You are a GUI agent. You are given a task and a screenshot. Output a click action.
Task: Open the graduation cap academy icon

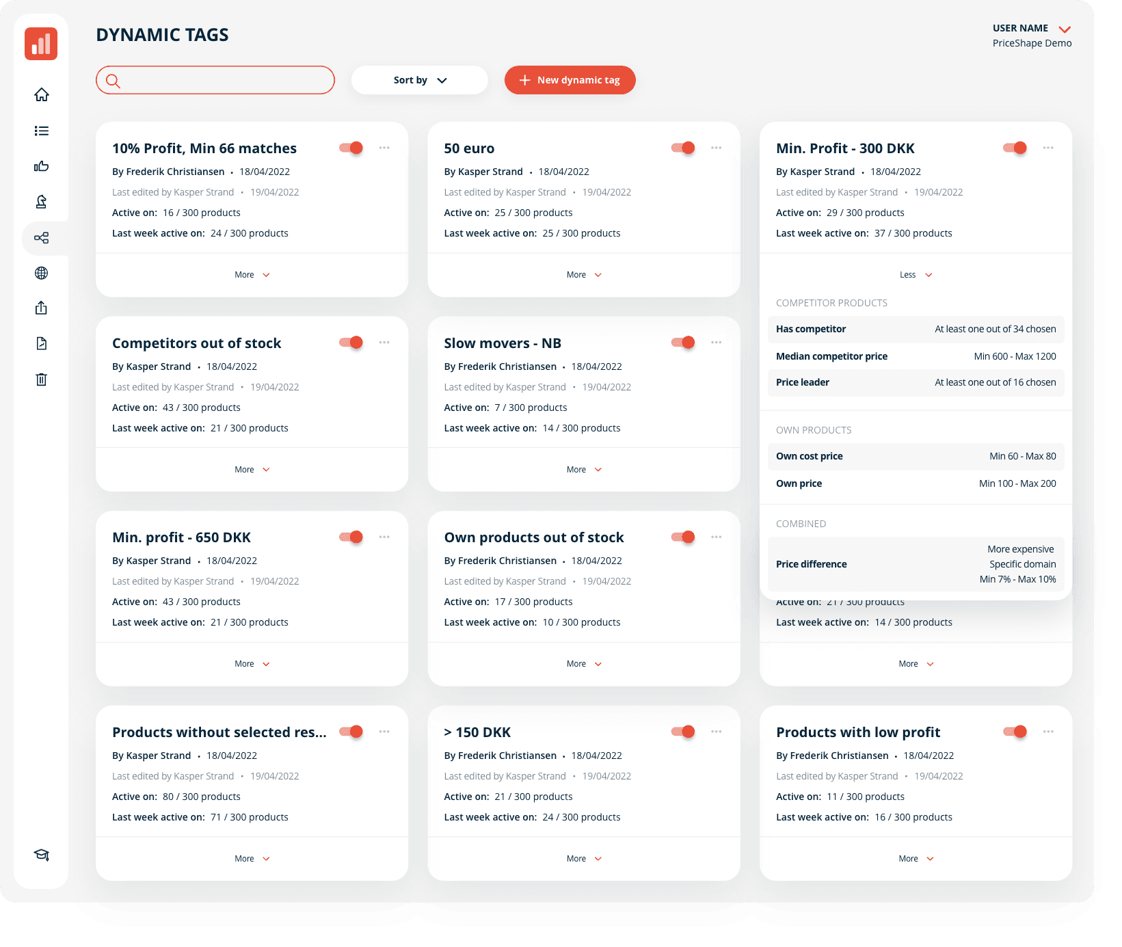click(42, 855)
